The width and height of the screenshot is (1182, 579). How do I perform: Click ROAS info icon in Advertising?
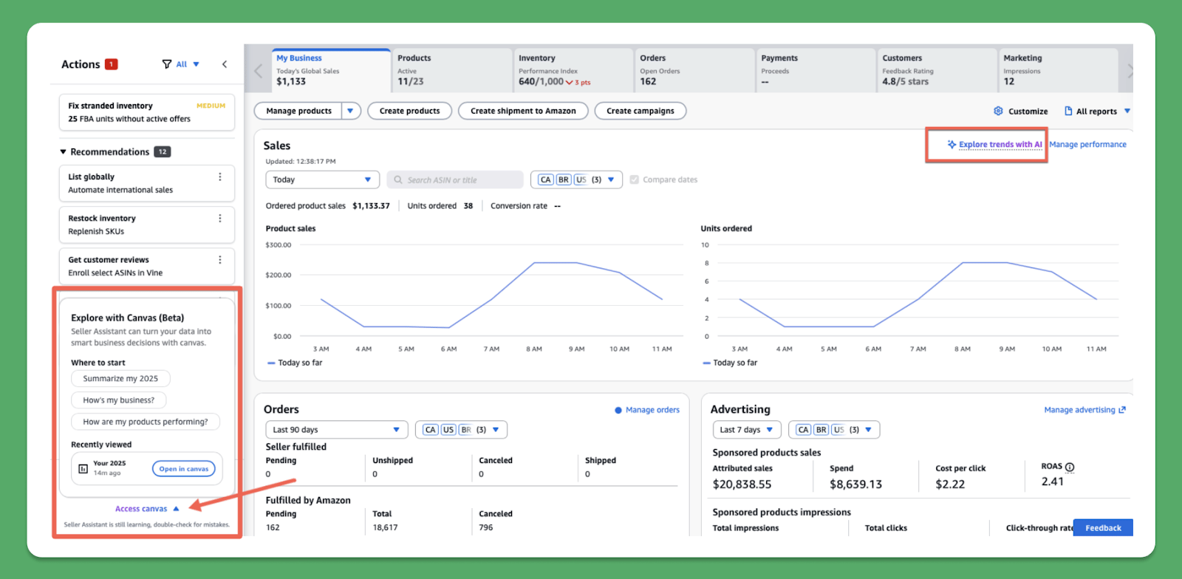(x=1070, y=467)
